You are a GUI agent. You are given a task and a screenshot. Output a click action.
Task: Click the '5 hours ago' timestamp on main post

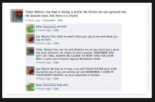(33, 20)
